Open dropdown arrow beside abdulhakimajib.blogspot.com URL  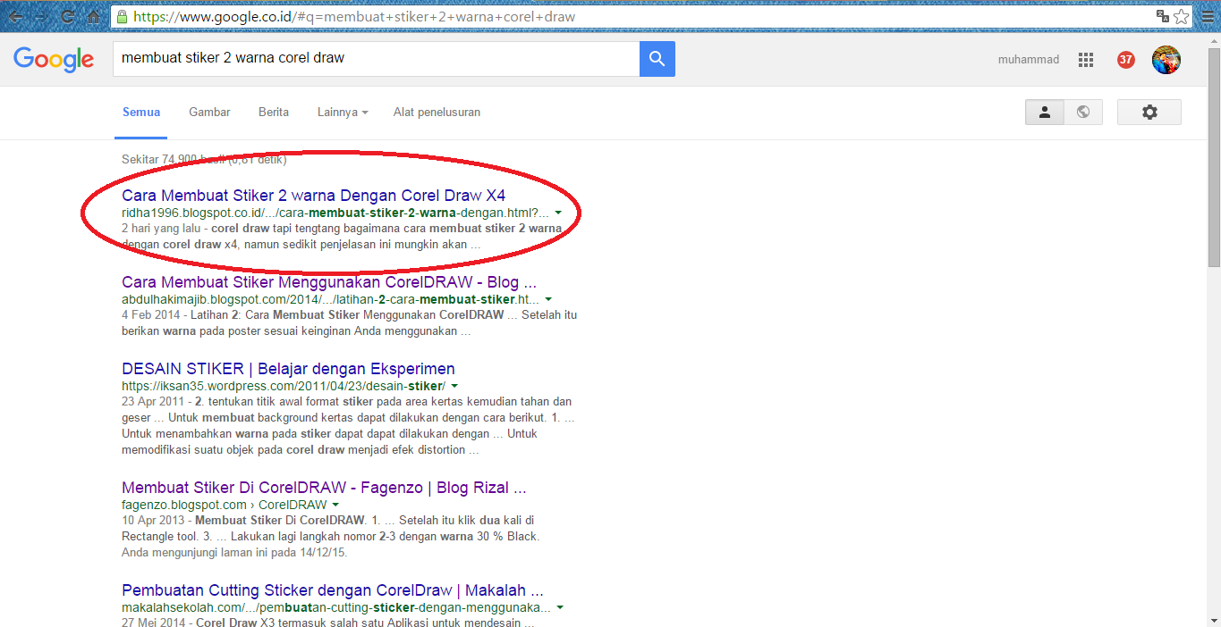click(x=548, y=299)
